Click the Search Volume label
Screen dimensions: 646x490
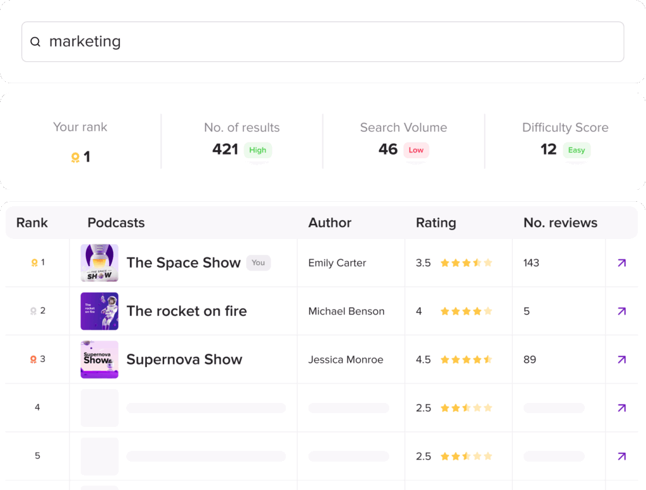tap(403, 127)
